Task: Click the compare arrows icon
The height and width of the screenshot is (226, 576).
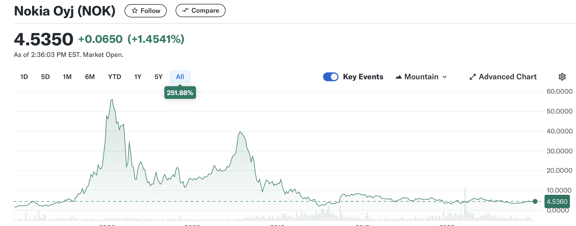Action: click(186, 10)
